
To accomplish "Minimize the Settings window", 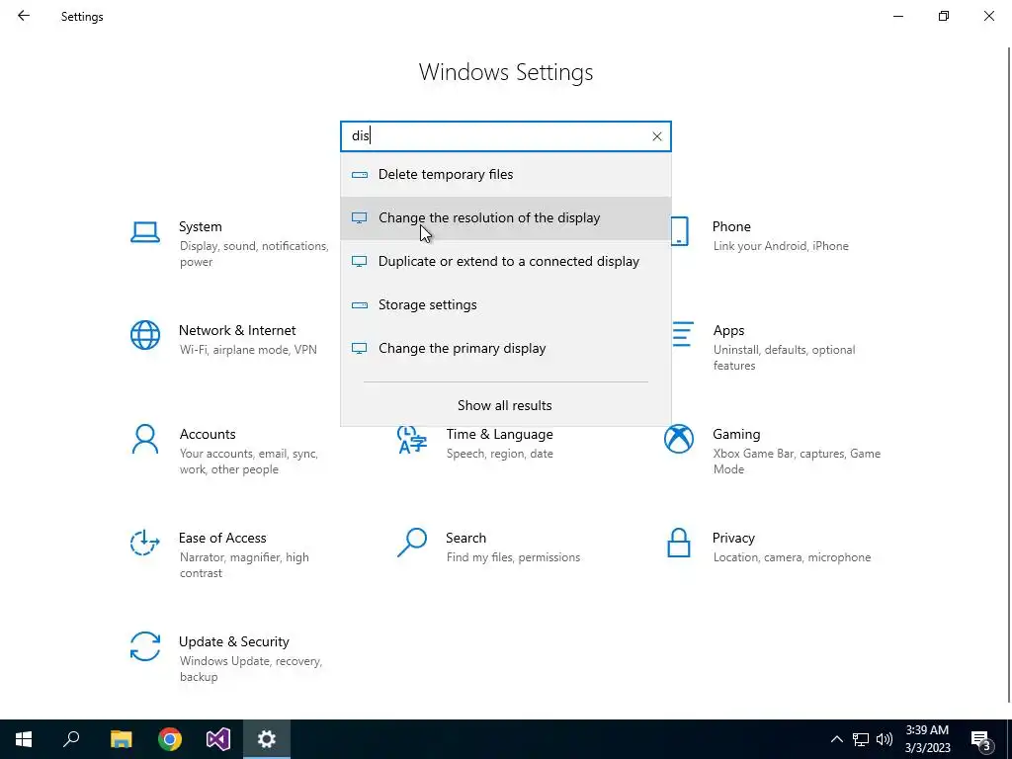I will pos(897,16).
